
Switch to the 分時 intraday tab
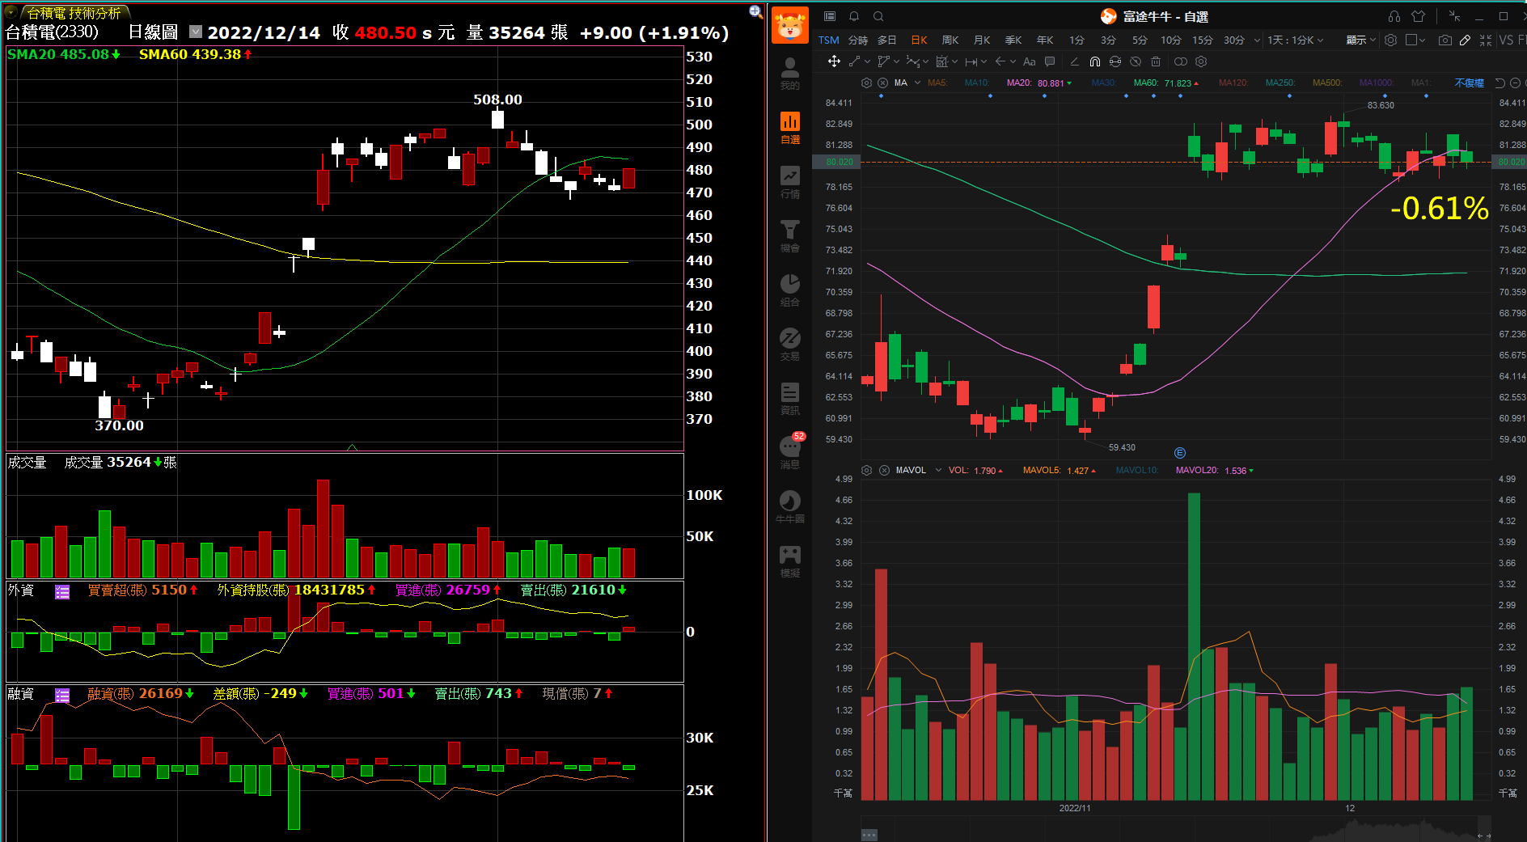click(857, 40)
